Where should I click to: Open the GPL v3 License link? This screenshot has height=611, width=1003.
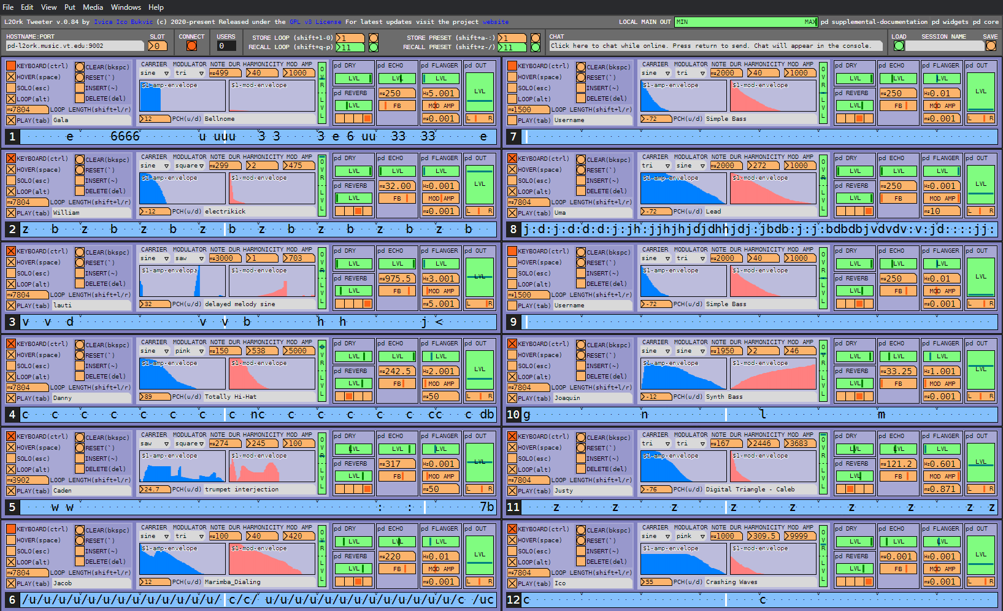click(315, 21)
